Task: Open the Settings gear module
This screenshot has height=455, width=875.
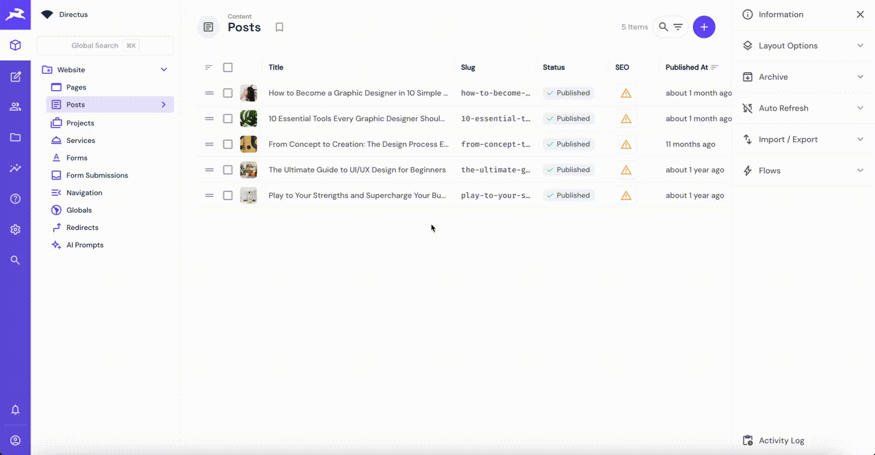Action: (15, 230)
